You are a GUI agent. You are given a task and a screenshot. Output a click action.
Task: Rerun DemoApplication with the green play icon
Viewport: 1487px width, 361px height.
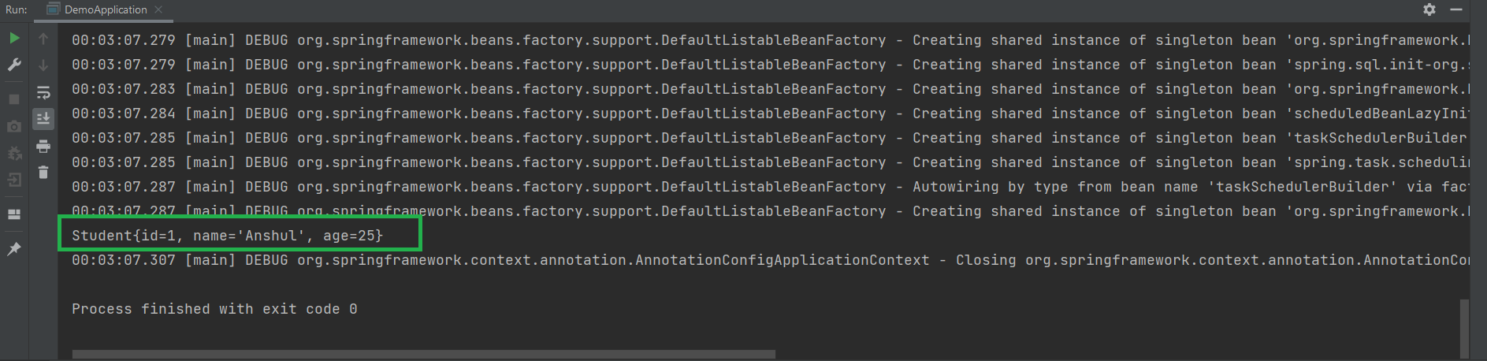point(14,38)
